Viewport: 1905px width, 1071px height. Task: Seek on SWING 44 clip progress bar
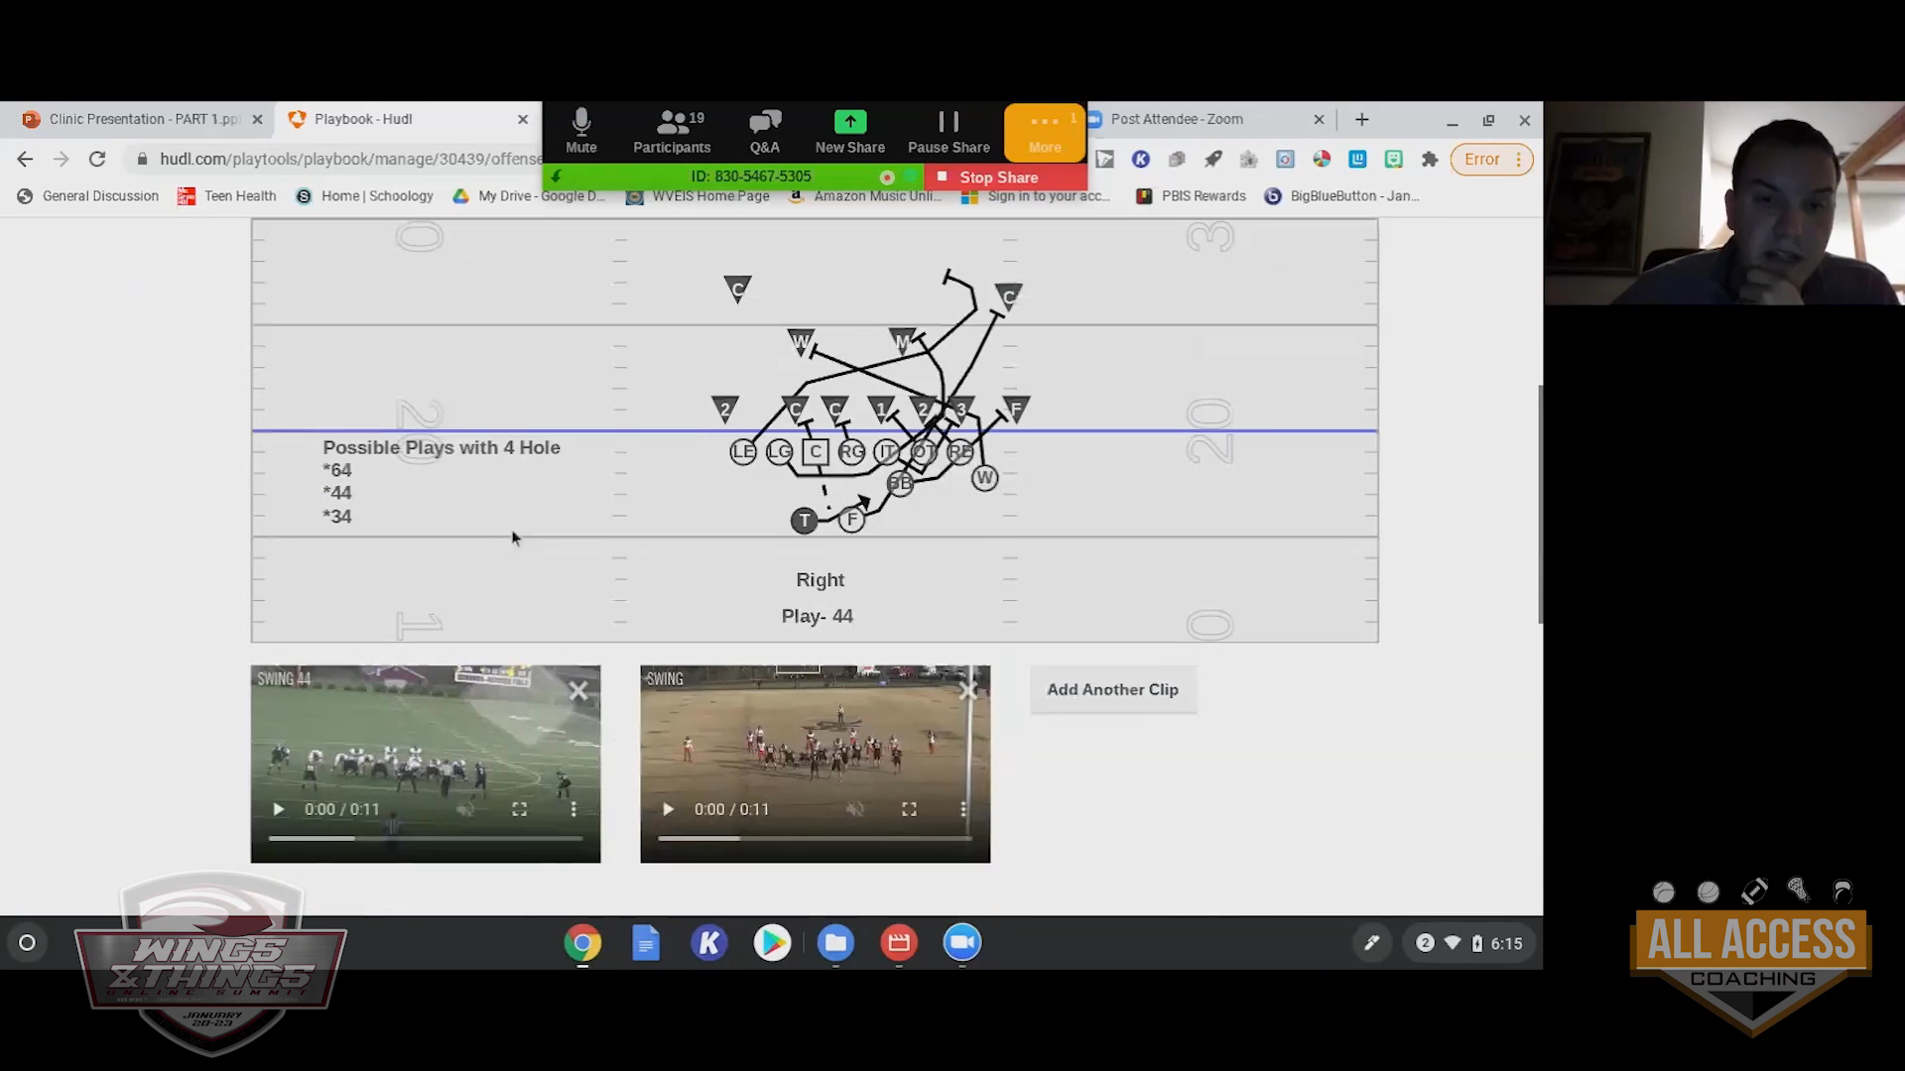(425, 838)
